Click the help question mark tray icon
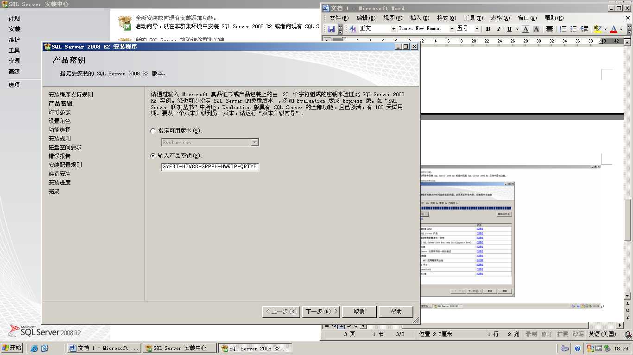This screenshot has height=355, width=633. [x=577, y=349]
